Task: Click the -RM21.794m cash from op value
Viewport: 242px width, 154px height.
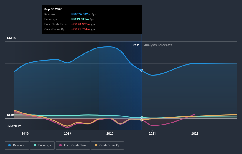Action: click(x=80, y=29)
